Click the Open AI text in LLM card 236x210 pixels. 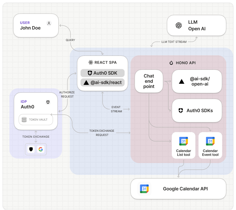197,29
